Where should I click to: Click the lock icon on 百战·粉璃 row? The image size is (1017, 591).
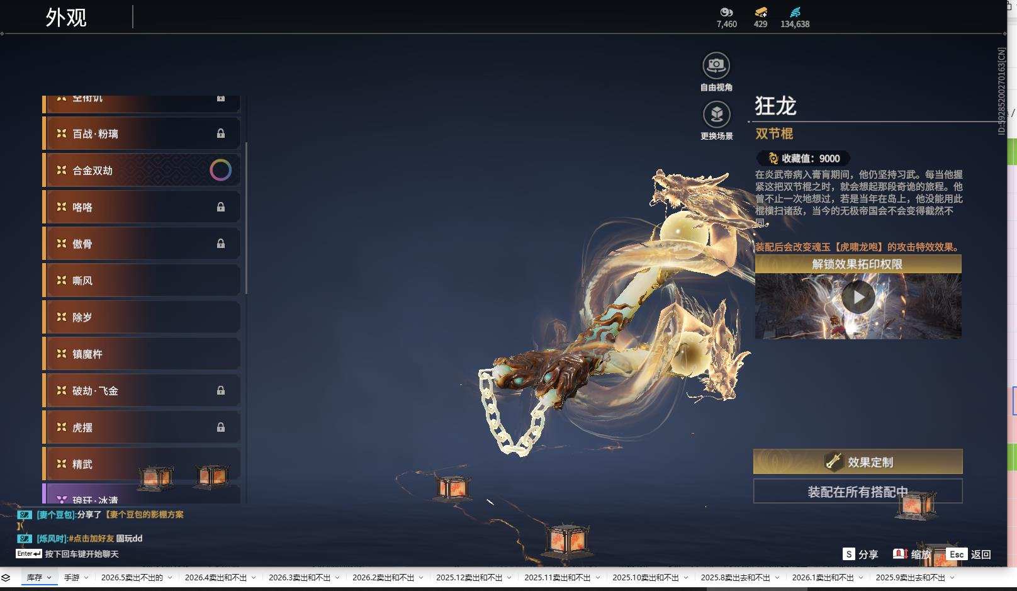pyautogui.click(x=221, y=133)
